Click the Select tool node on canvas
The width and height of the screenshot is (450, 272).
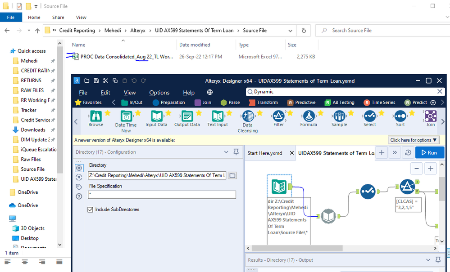368,191
